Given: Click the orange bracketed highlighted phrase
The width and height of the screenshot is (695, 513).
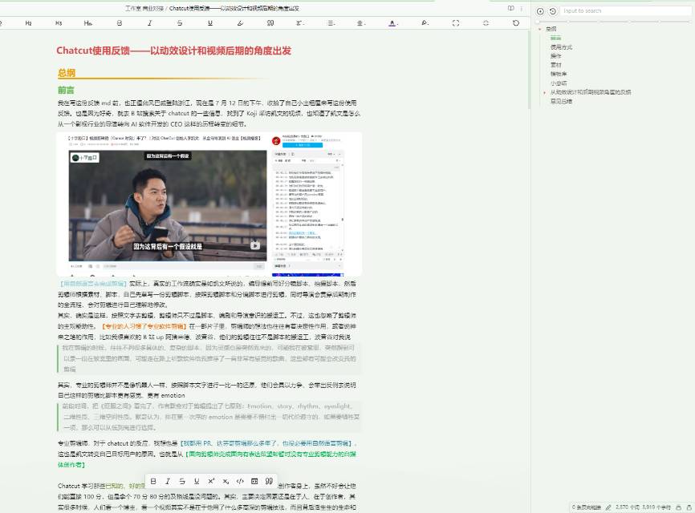Looking at the screenshot, I should point(144,326).
